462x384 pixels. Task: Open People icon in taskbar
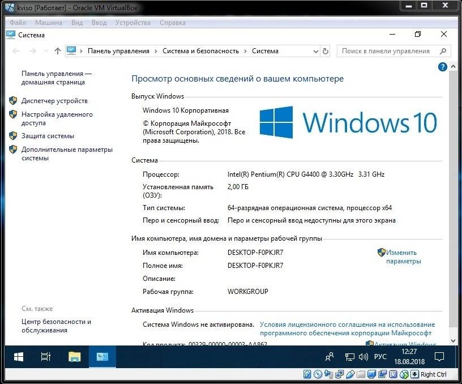point(330,357)
